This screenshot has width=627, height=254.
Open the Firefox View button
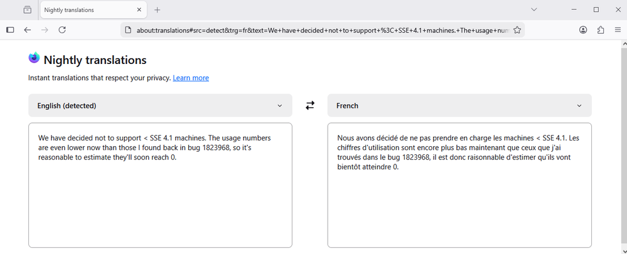[x=28, y=10]
